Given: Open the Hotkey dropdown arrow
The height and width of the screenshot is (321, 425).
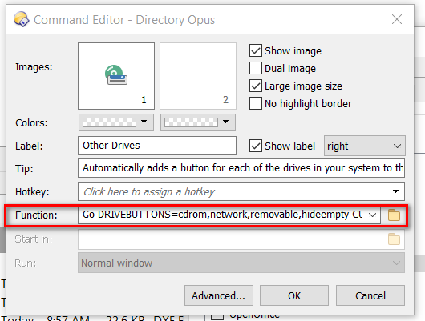Looking at the screenshot, I should point(395,191).
